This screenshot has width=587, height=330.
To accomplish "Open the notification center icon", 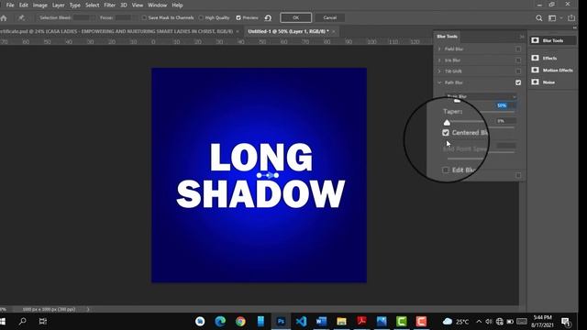I will tap(566, 322).
